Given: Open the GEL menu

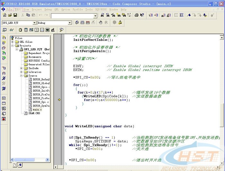Looking at the screenshot, I should 57,9.
